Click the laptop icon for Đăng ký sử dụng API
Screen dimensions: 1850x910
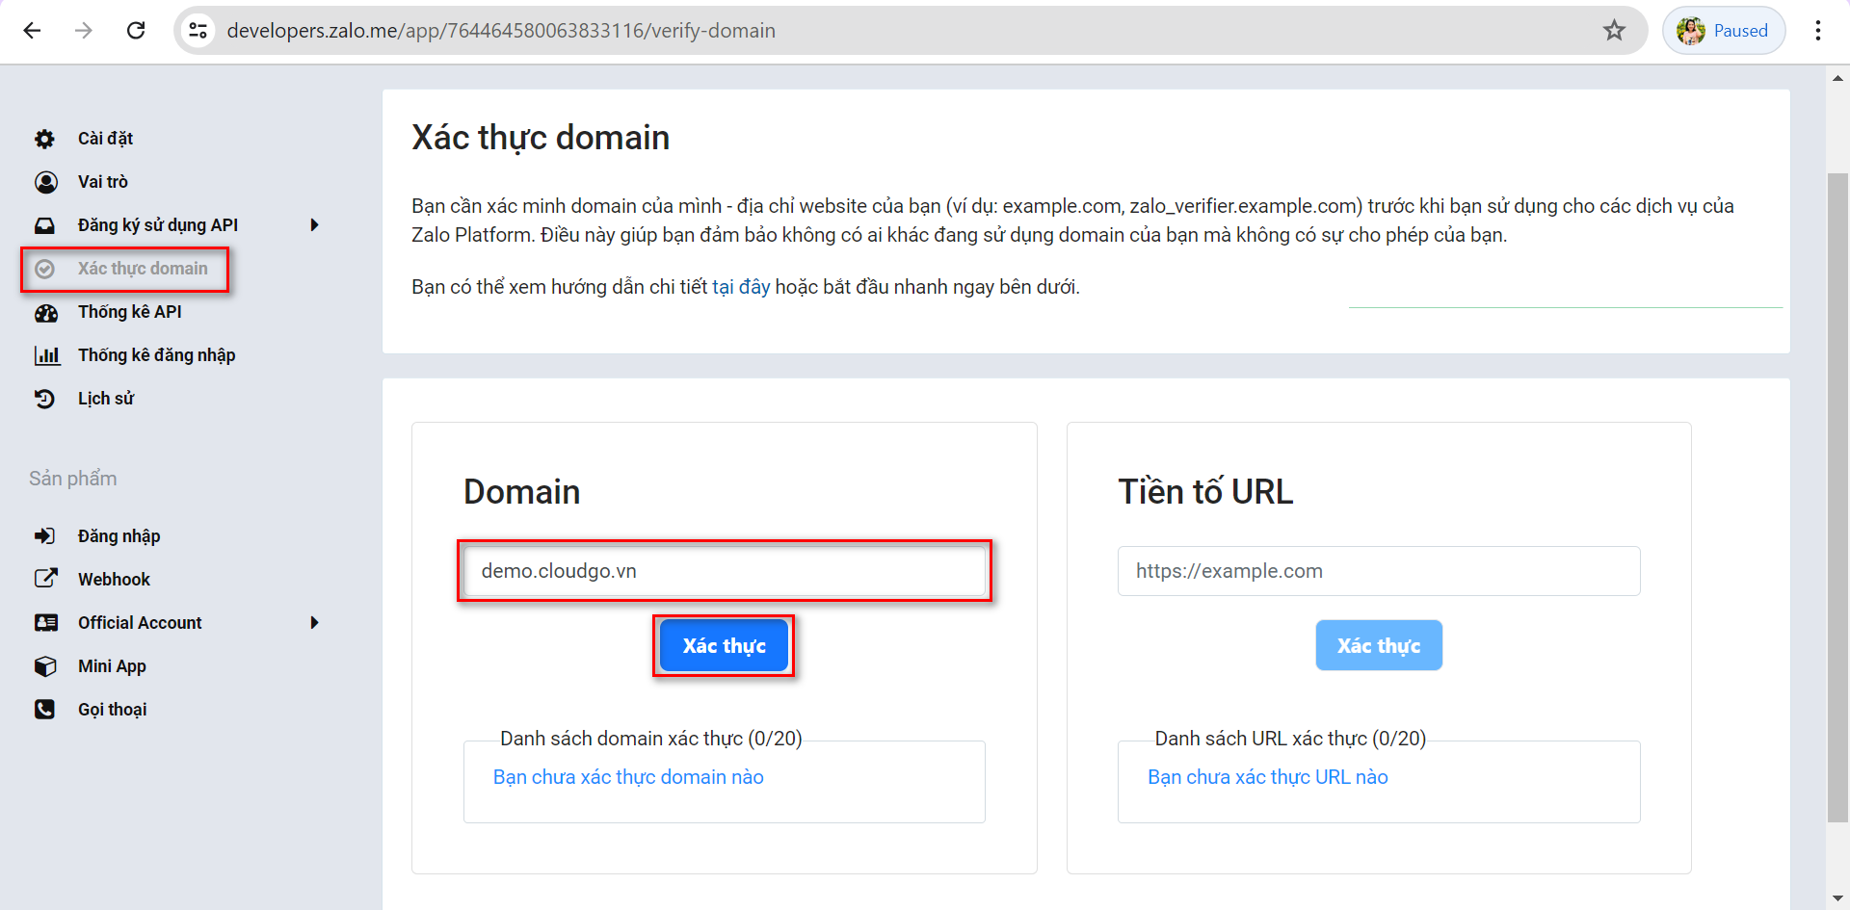tap(45, 224)
